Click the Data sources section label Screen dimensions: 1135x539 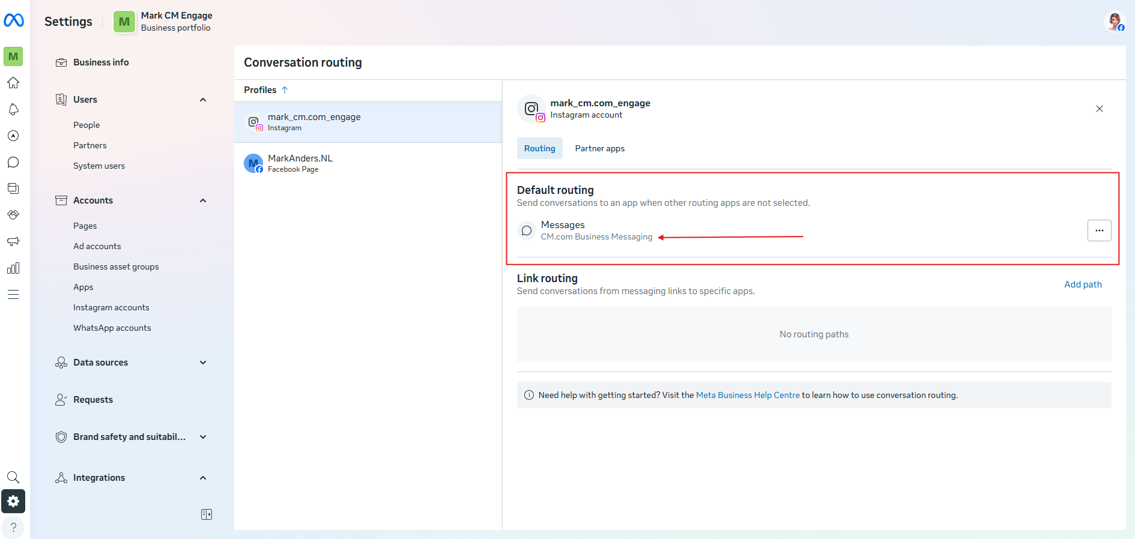100,363
